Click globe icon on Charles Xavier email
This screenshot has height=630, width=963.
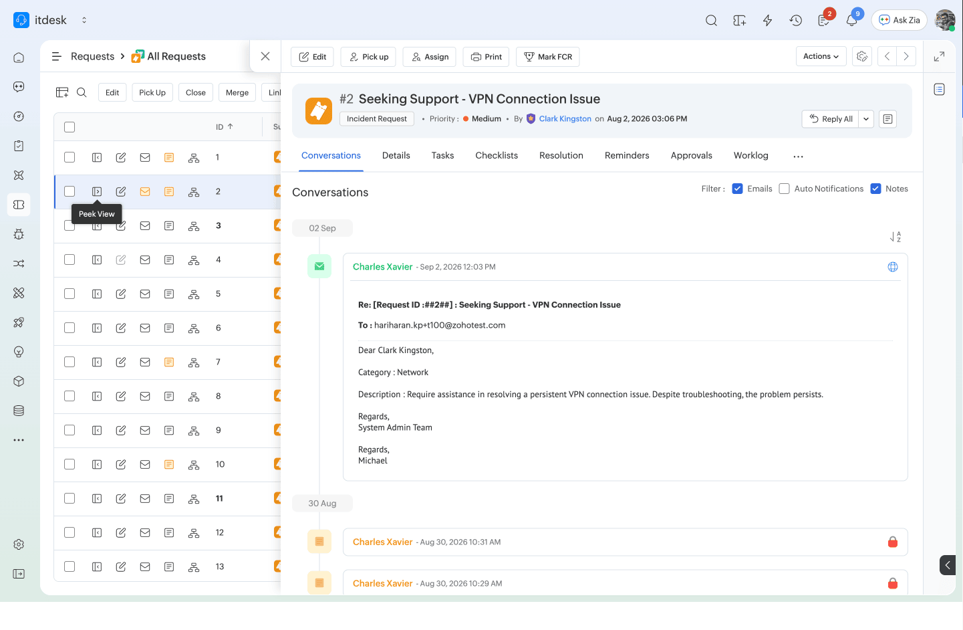click(x=893, y=267)
